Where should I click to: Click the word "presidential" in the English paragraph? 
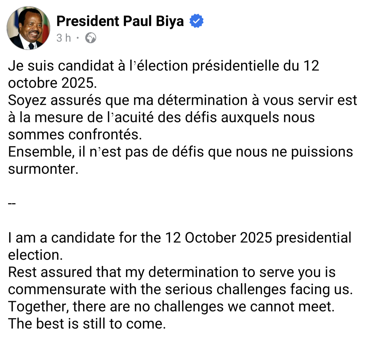click(x=314, y=238)
